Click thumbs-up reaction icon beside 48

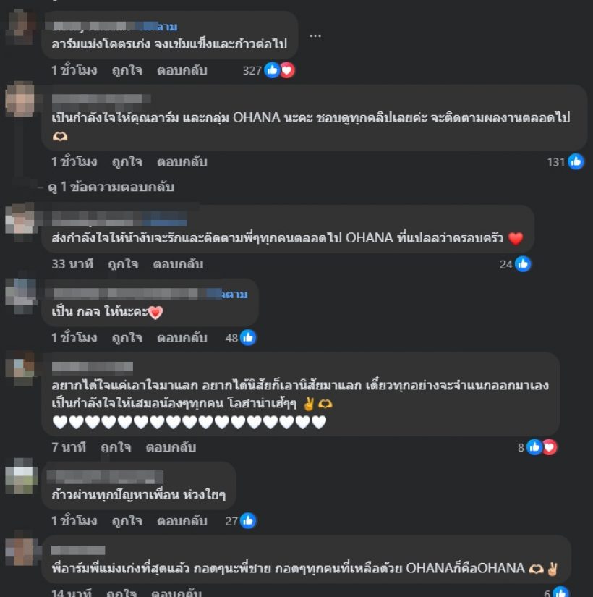pyautogui.click(x=248, y=338)
